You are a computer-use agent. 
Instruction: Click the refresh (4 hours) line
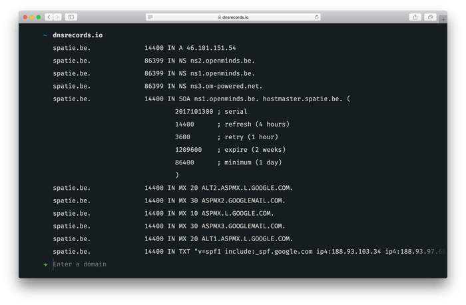[232, 125]
